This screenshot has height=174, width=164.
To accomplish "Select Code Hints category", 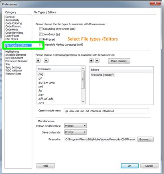I will pos(12,30).
